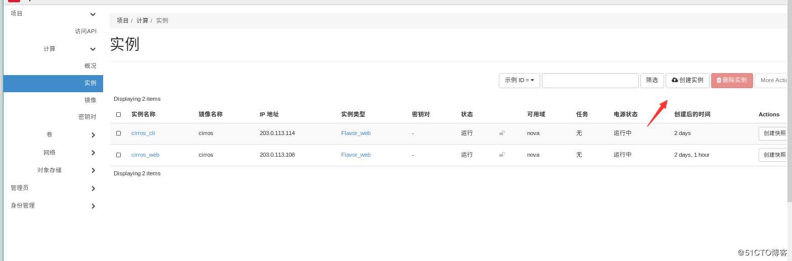Click the '2 days, 1 hour' cell
This screenshot has height=261, width=792.
point(692,155)
